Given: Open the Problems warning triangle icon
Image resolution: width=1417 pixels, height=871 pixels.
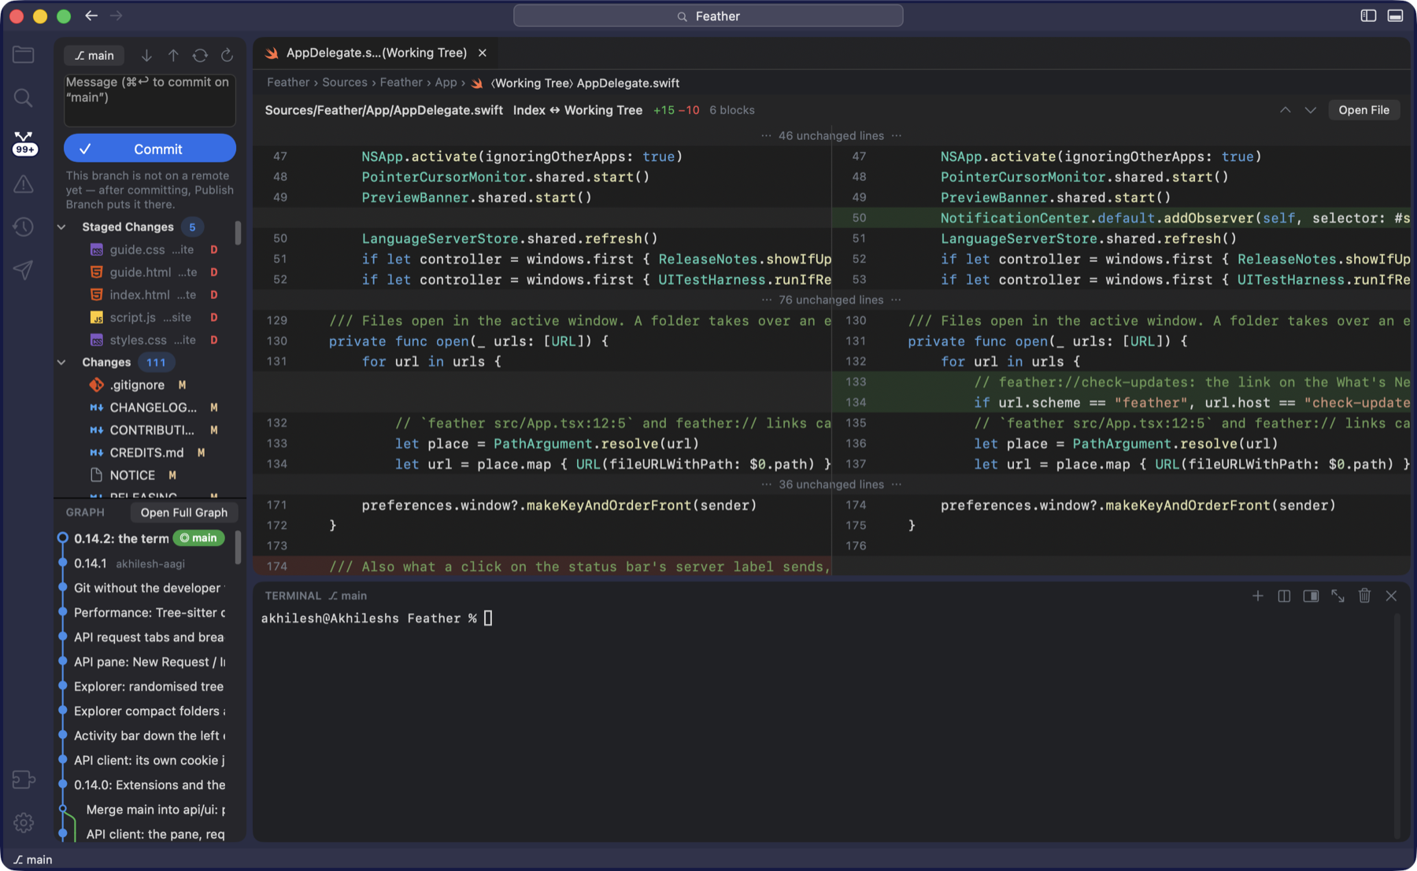Looking at the screenshot, I should pos(24,184).
